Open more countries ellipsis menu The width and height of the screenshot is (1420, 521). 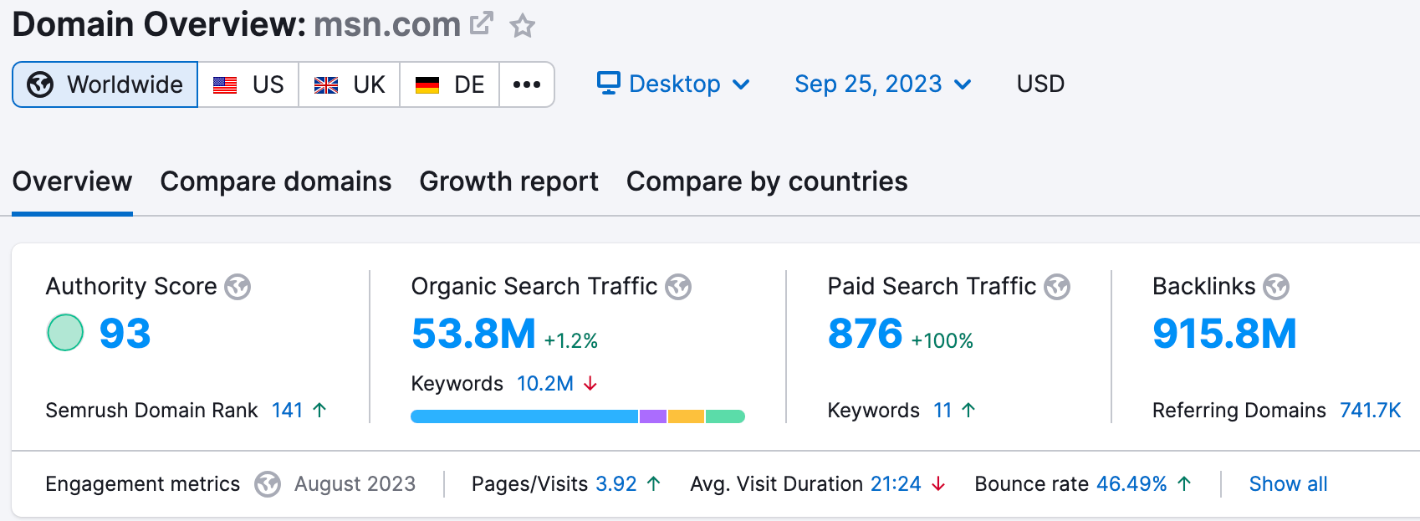(527, 84)
